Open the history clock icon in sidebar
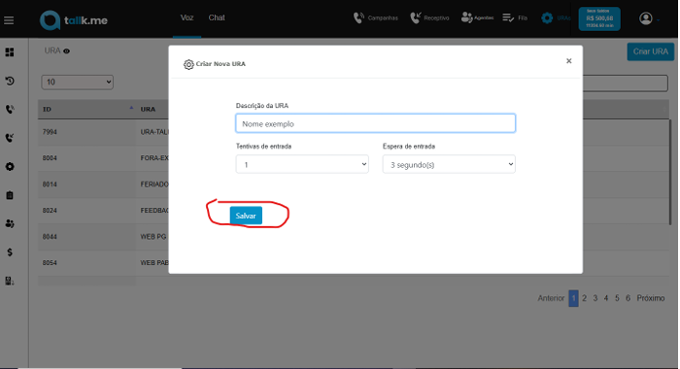This screenshot has height=369, width=680. coord(10,81)
